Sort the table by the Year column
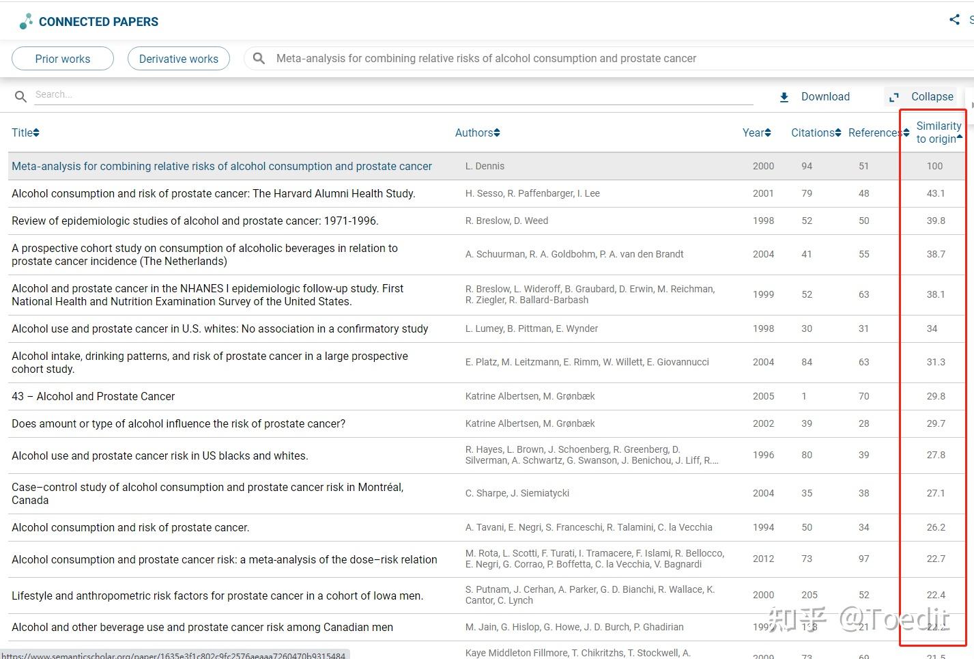The image size is (974, 659). pyautogui.click(x=756, y=132)
